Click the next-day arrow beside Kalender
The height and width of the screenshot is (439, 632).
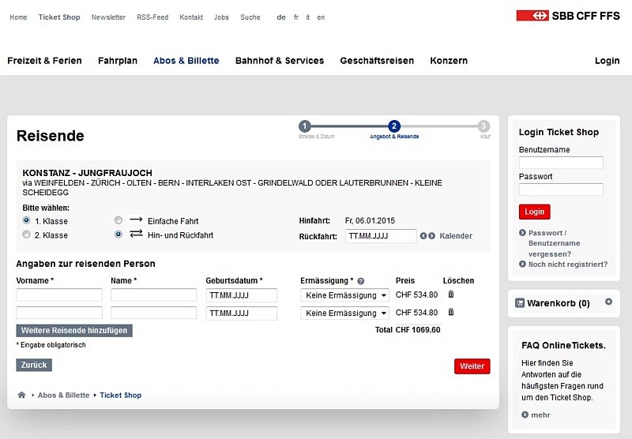tap(431, 236)
